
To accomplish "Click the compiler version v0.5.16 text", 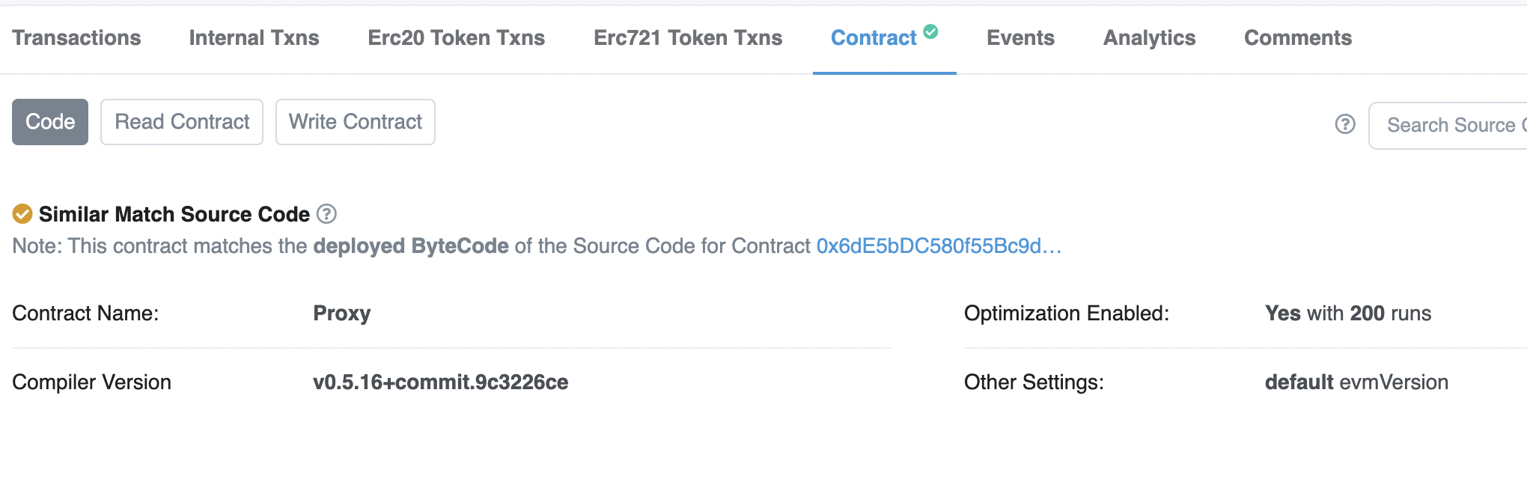I will click(x=440, y=382).
